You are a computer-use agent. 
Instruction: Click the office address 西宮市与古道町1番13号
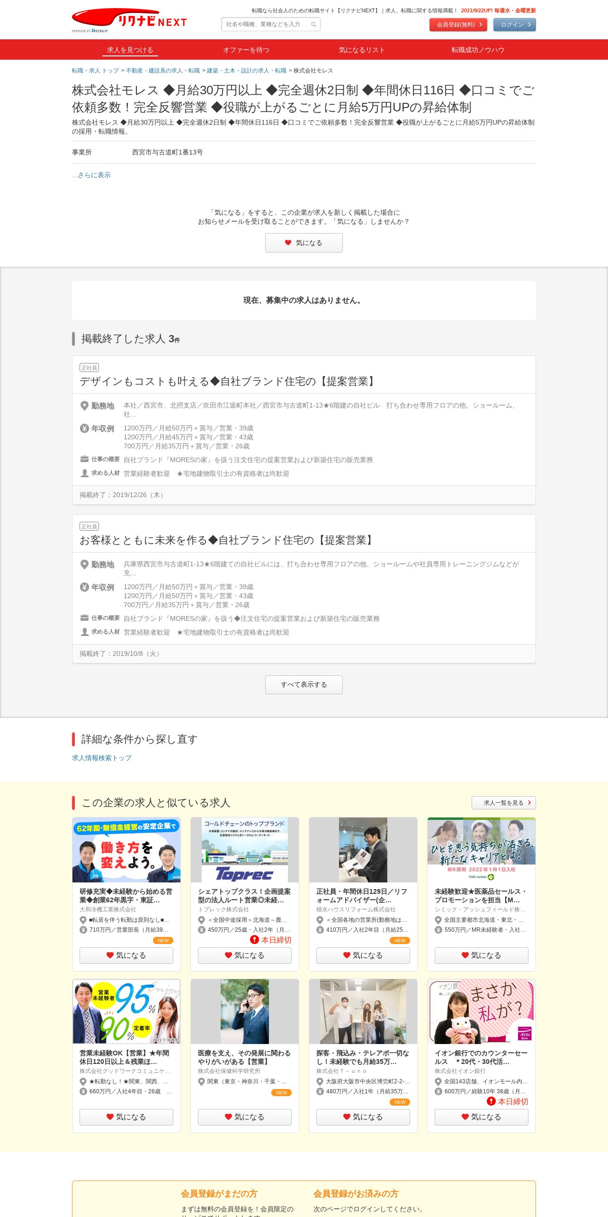coord(168,152)
